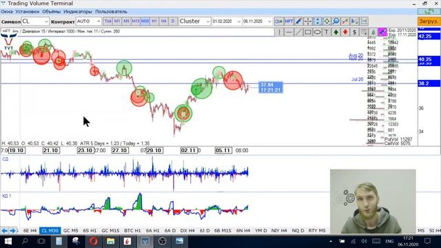Switch to M15 timeframe

click(x=136, y=21)
